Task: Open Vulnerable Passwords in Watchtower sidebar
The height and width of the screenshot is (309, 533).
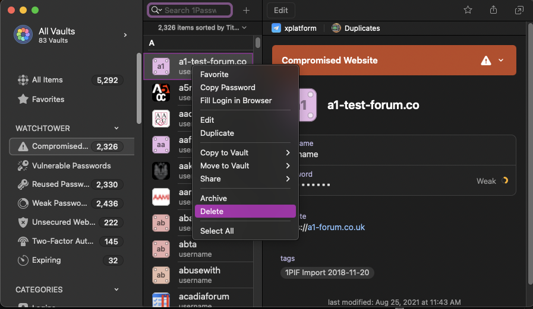Action: pos(71,165)
